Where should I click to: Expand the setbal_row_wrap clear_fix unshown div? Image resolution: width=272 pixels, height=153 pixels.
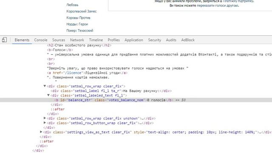pos(45,118)
